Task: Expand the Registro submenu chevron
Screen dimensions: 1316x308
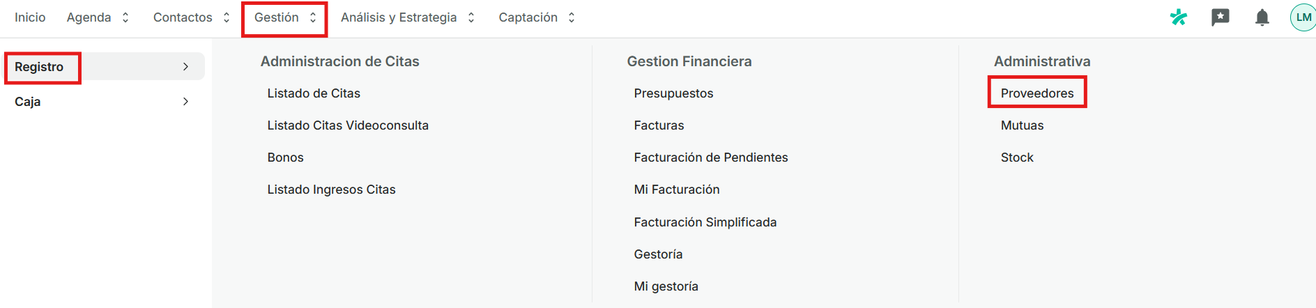Action: [x=185, y=67]
